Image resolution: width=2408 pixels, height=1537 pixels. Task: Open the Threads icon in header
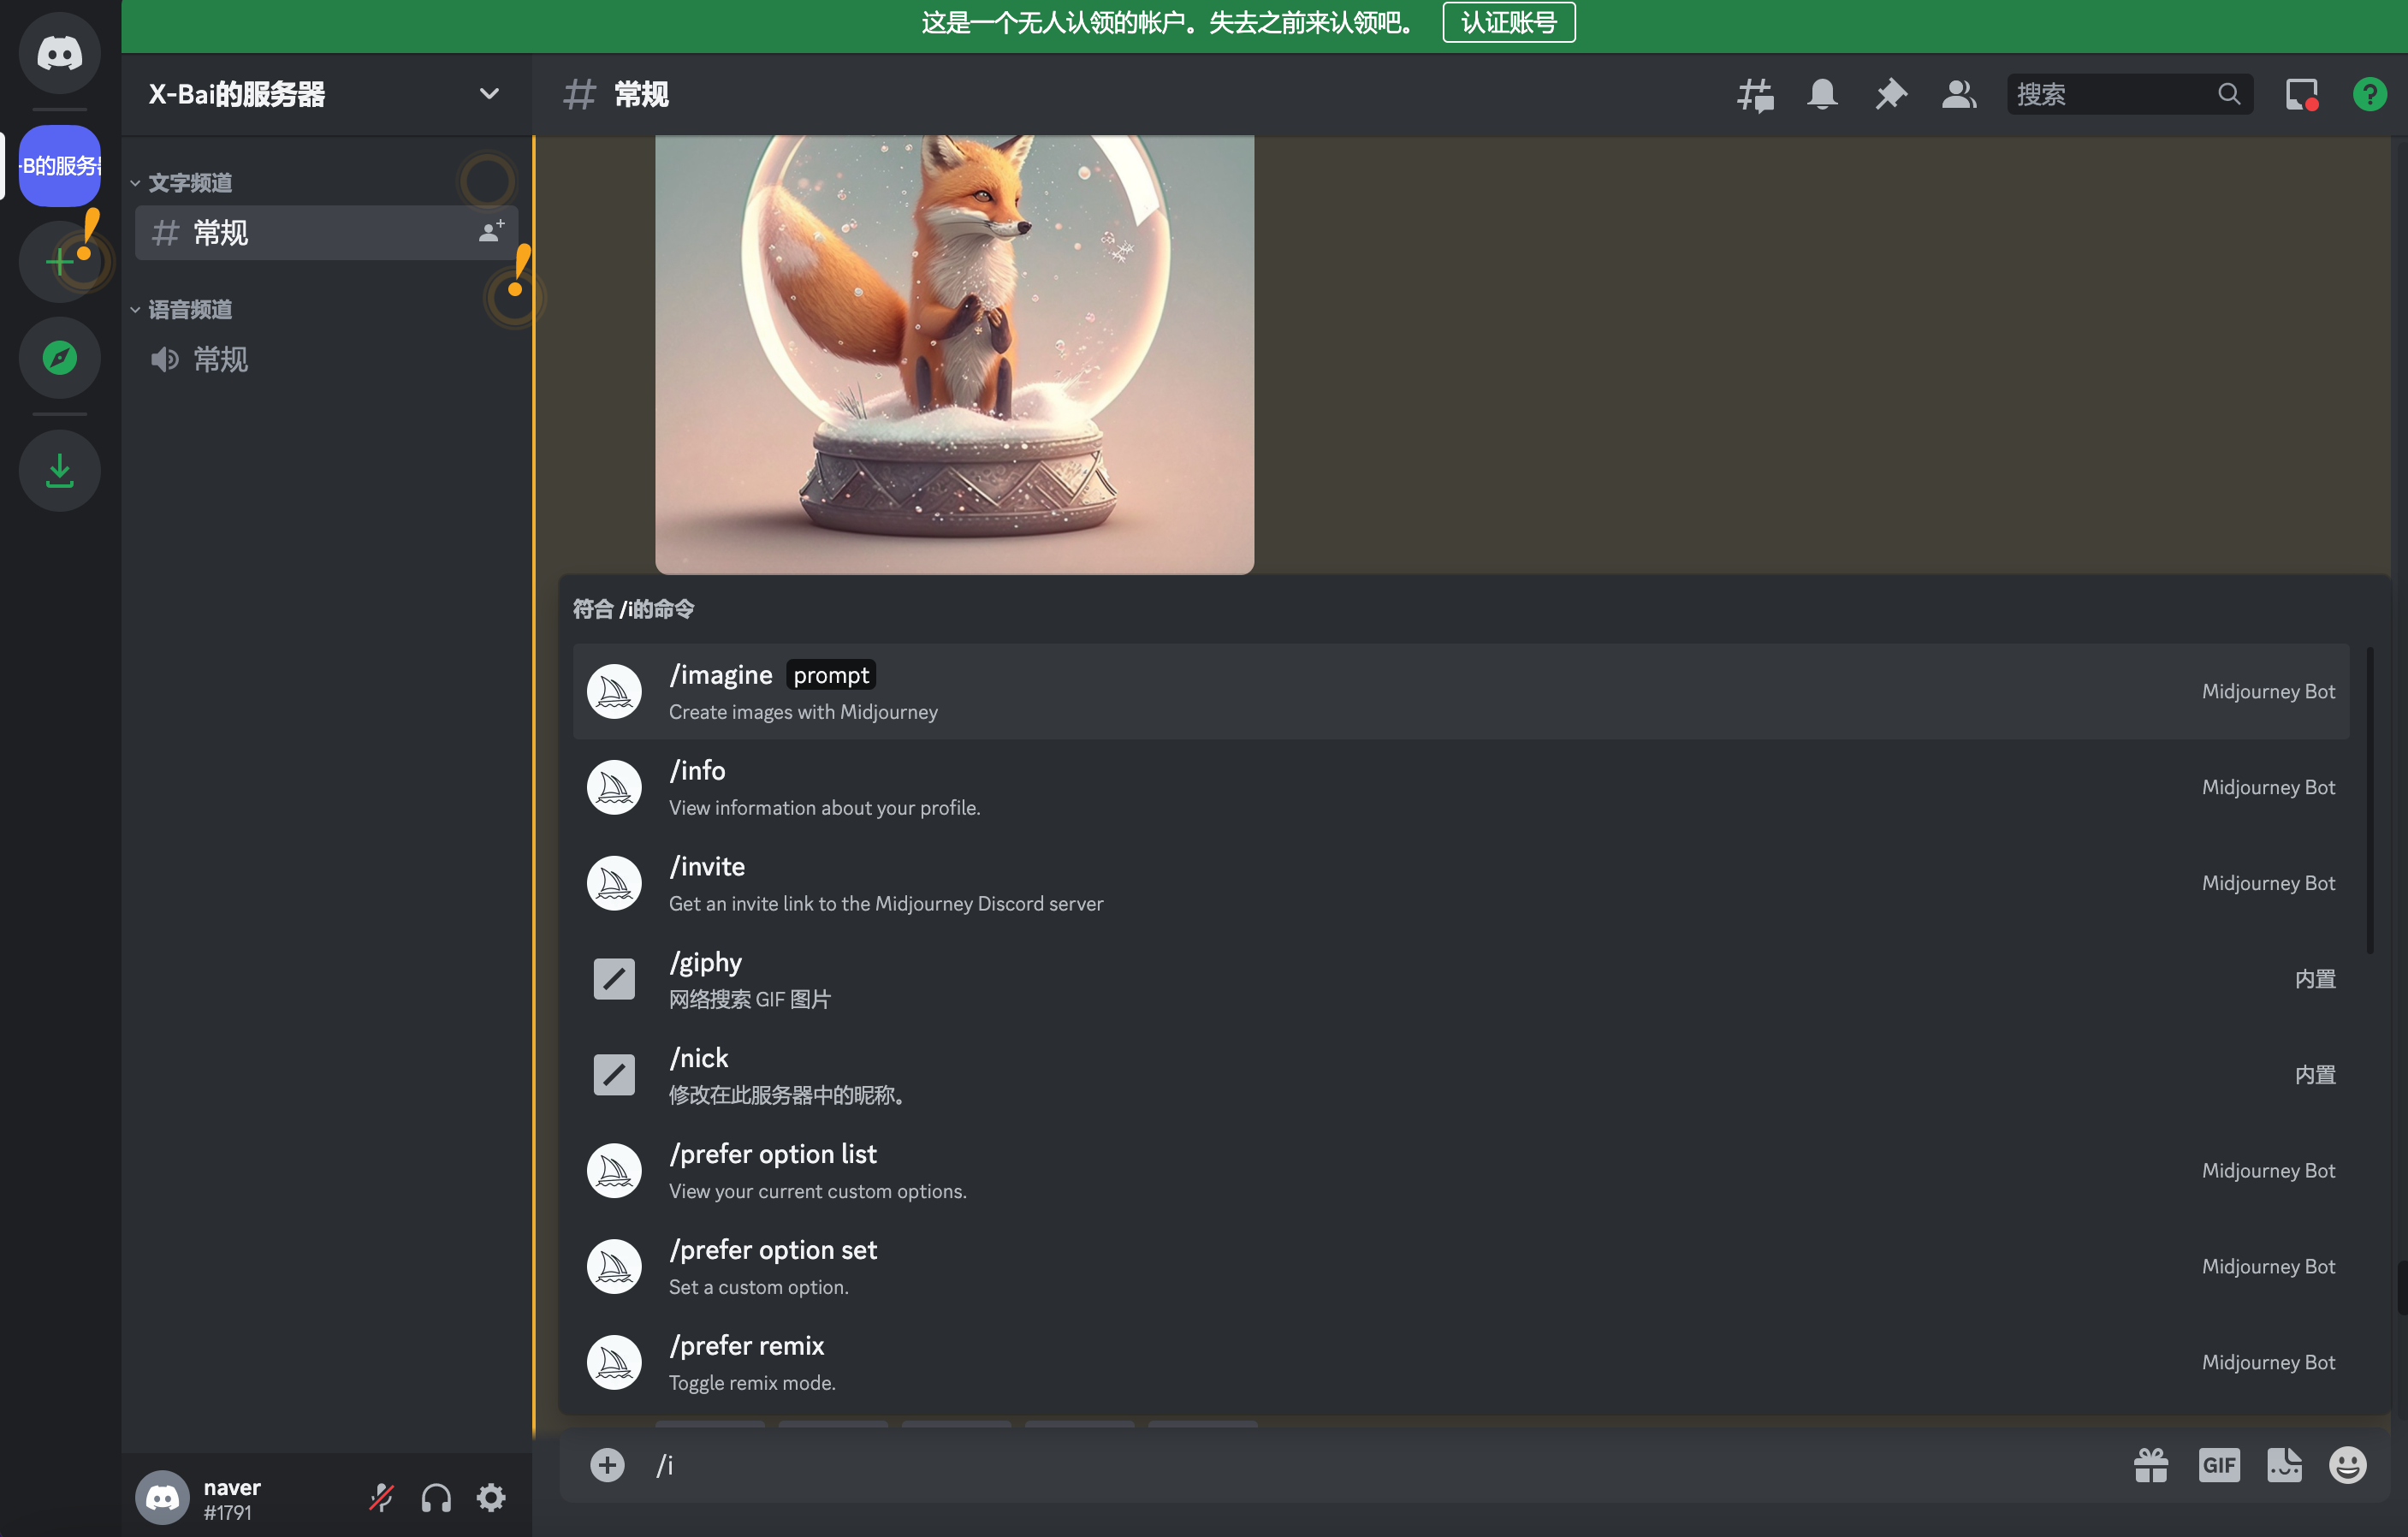coord(1754,95)
